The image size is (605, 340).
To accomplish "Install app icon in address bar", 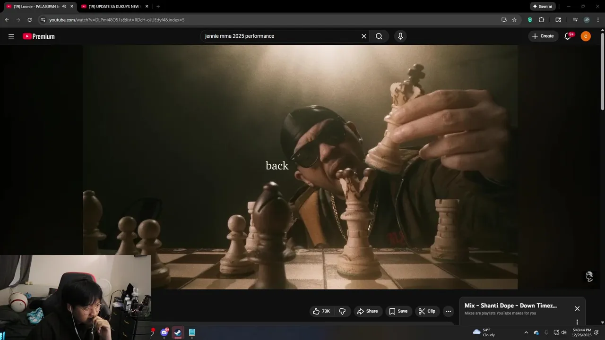I will pos(504,20).
